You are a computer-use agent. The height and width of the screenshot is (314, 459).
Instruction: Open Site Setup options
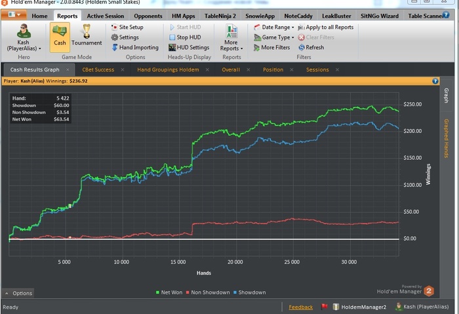[127, 28]
